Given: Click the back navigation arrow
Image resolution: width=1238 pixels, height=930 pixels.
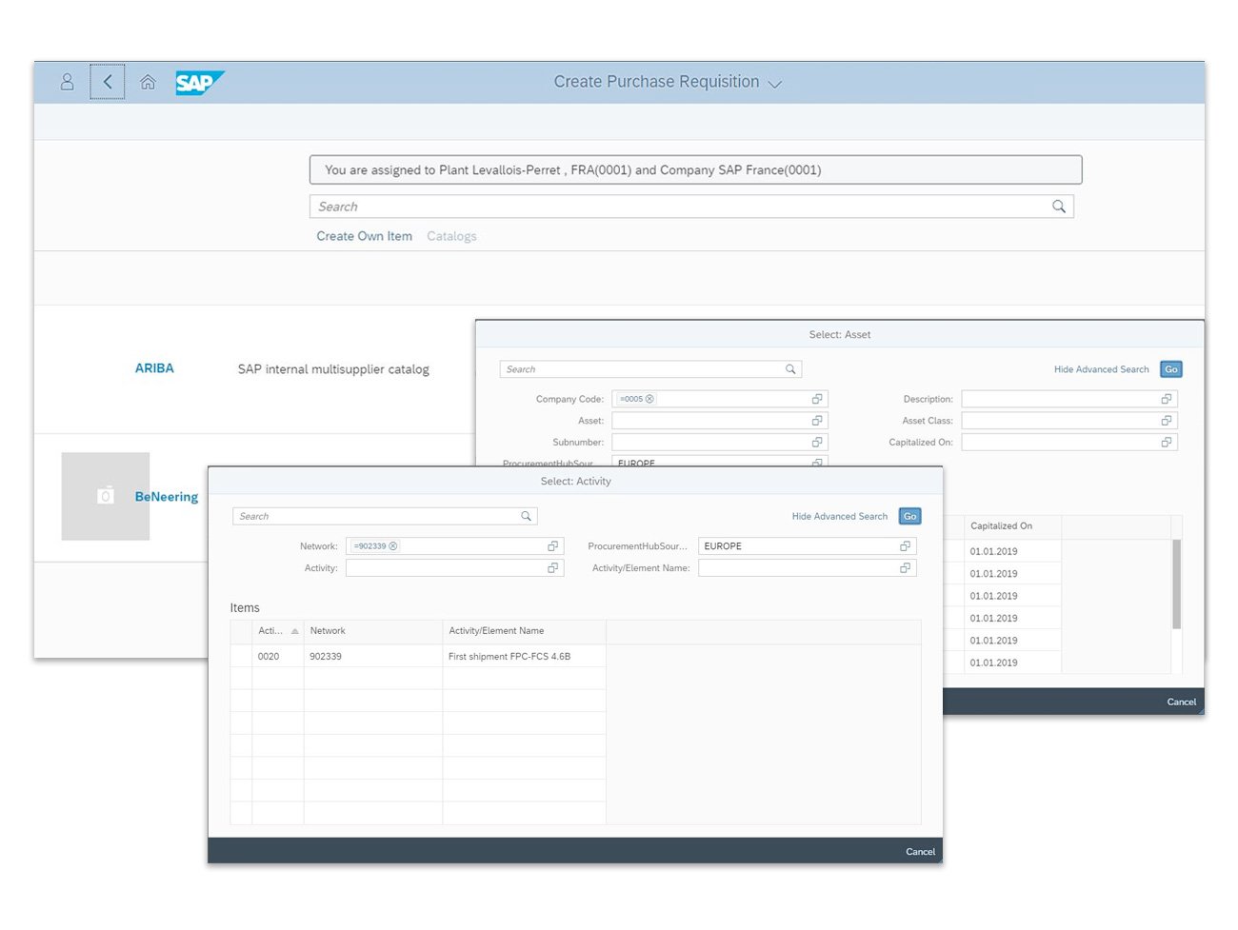Looking at the screenshot, I should 107,82.
